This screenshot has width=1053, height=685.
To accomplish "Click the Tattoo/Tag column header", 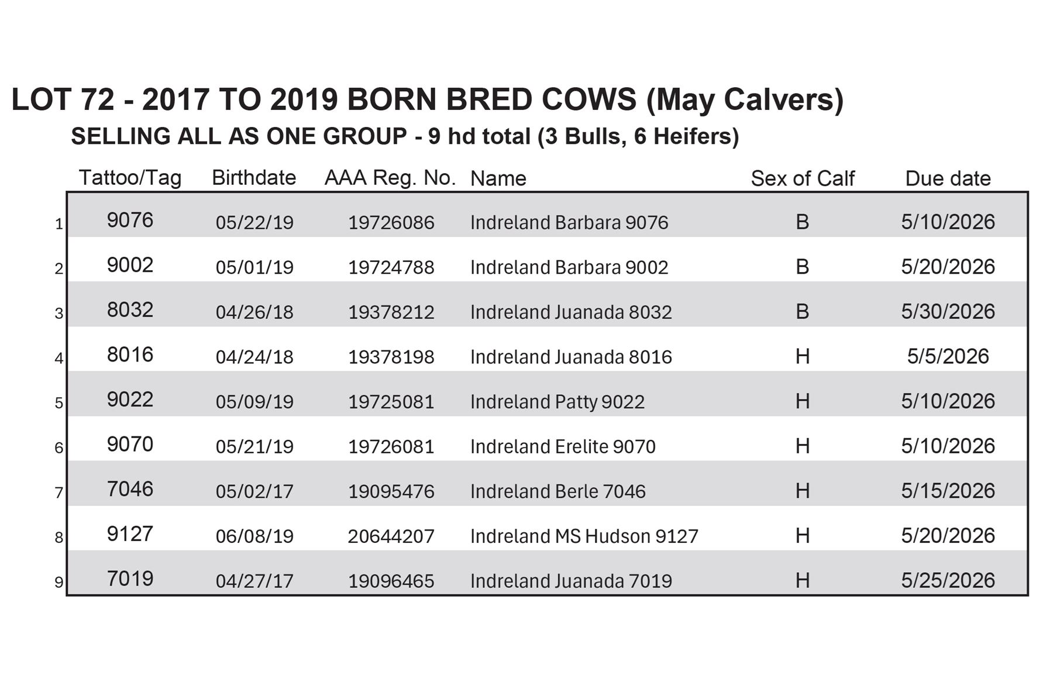I will point(130,178).
